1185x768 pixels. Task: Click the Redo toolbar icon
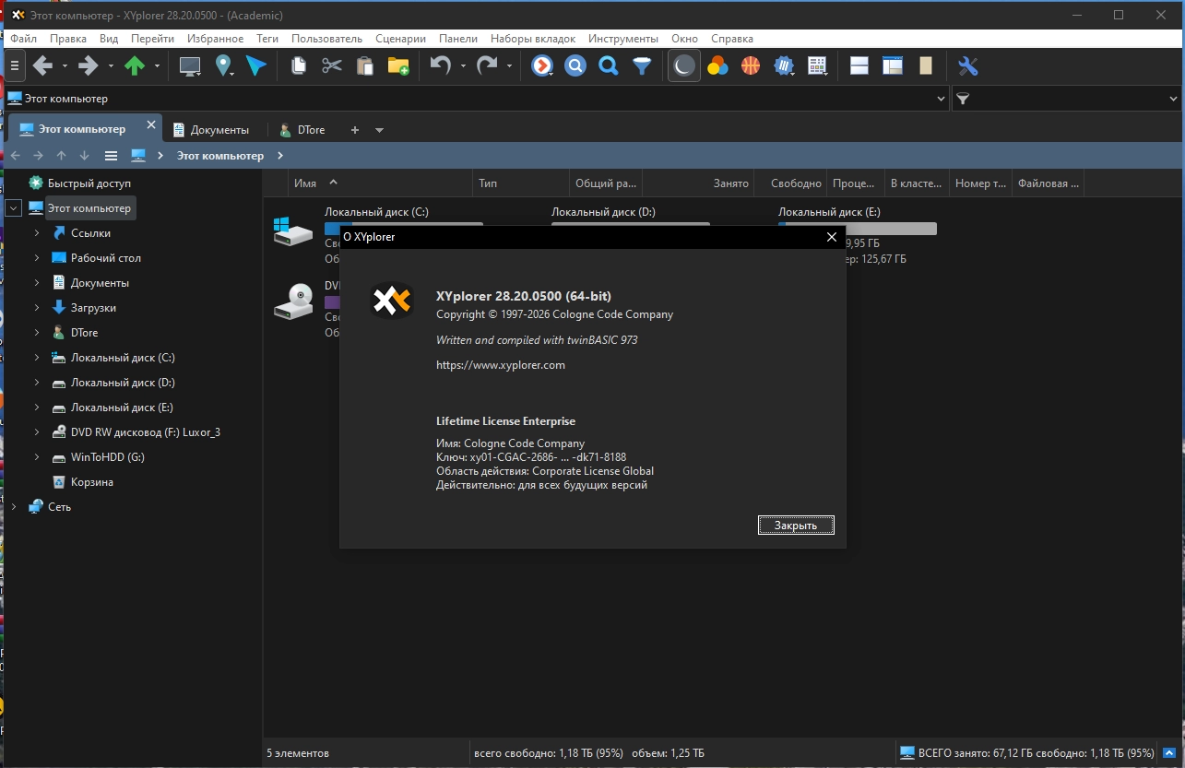pos(487,66)
